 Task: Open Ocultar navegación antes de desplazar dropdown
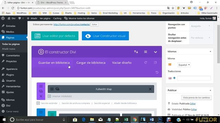pyautogui.click(x=200, y=38)
